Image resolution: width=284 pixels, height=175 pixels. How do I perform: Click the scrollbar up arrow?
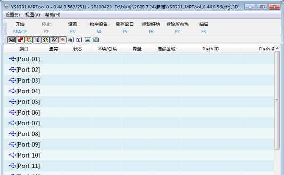277,48
